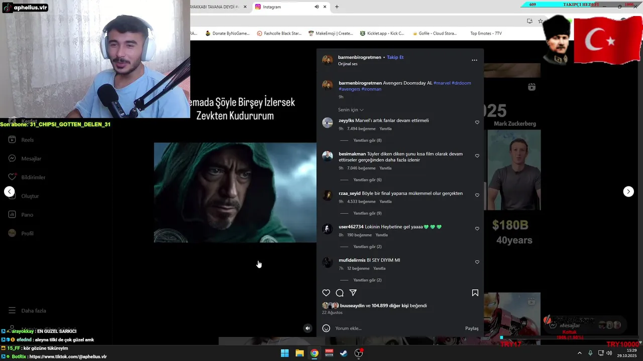Like mufidelirmis comment heart
The width and height of the screenshot is (643, 361).
(477, 262)
